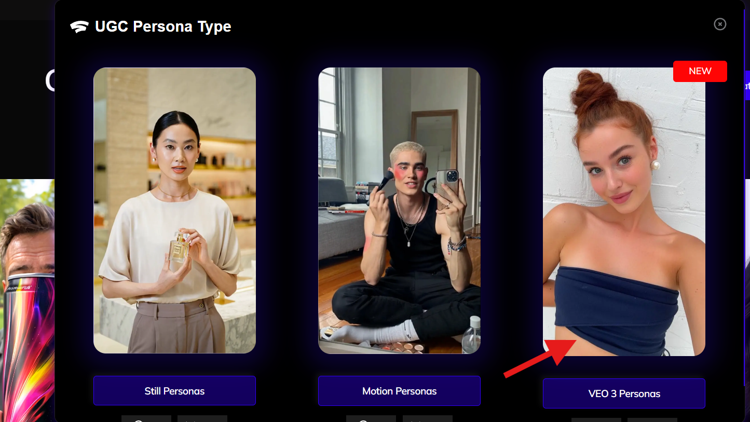
Task: Choose the Motion Personas button
Action: (x=399, y=391)
